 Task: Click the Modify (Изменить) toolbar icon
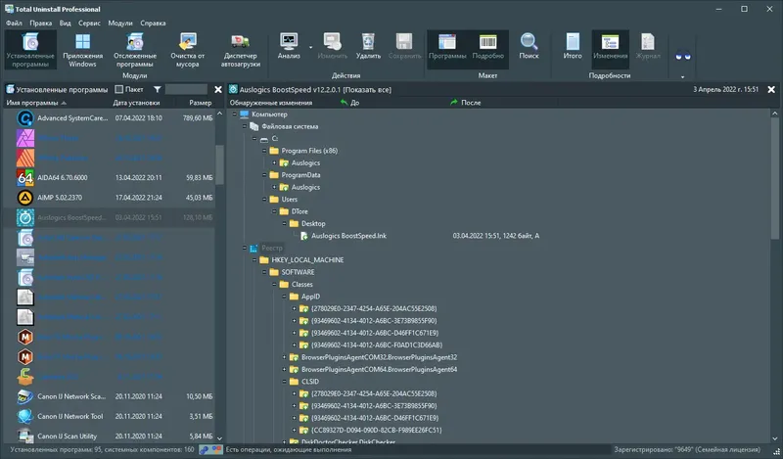click(x=332, y=42)
